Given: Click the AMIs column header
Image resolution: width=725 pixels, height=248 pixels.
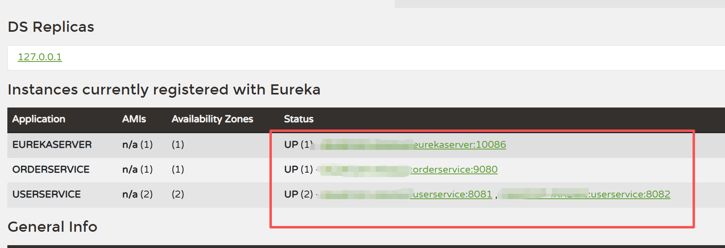Looking at the screenshot, I should tap(134, 119).
